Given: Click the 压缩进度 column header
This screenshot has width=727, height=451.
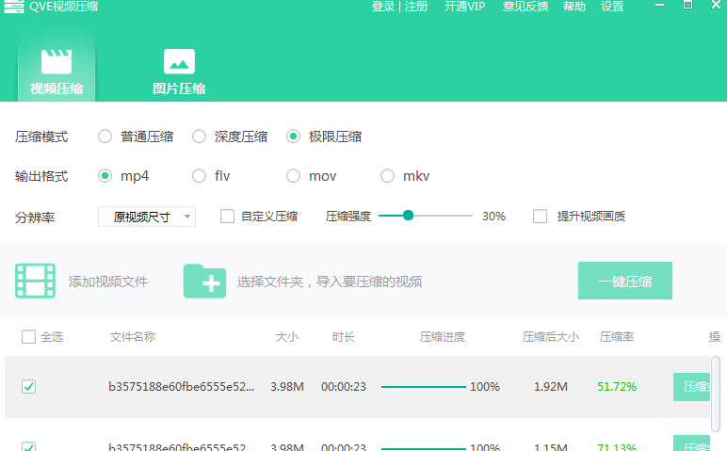Looking at the screenshot, I should tap(443, 336).
